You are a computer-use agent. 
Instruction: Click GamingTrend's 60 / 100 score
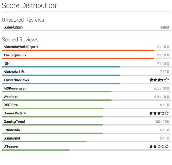point(162,122)
